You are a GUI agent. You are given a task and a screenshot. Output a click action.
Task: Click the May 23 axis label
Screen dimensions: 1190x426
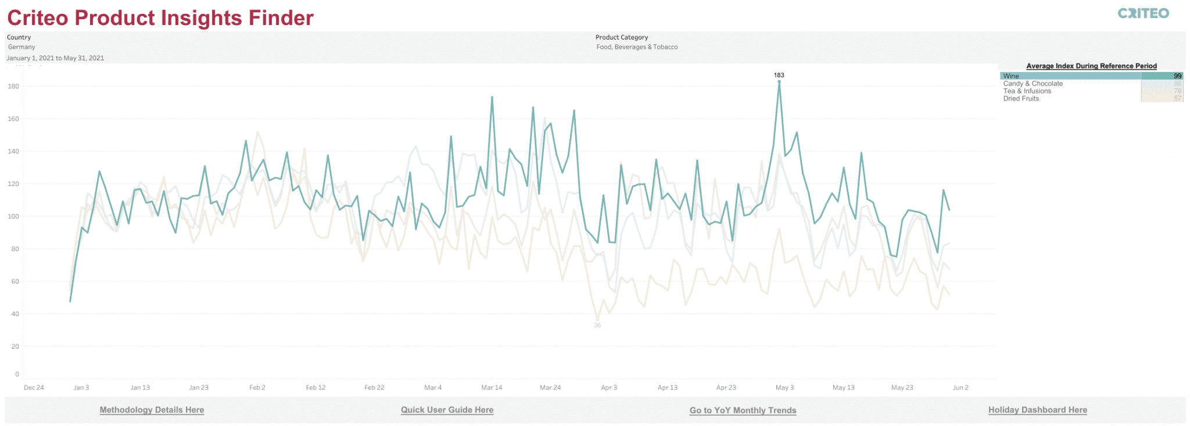902,387
